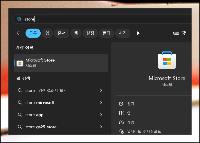Show more filters with the play arrow
Image resolution: width=200 pixels, height=143 pixels.
tap(138, 33)
